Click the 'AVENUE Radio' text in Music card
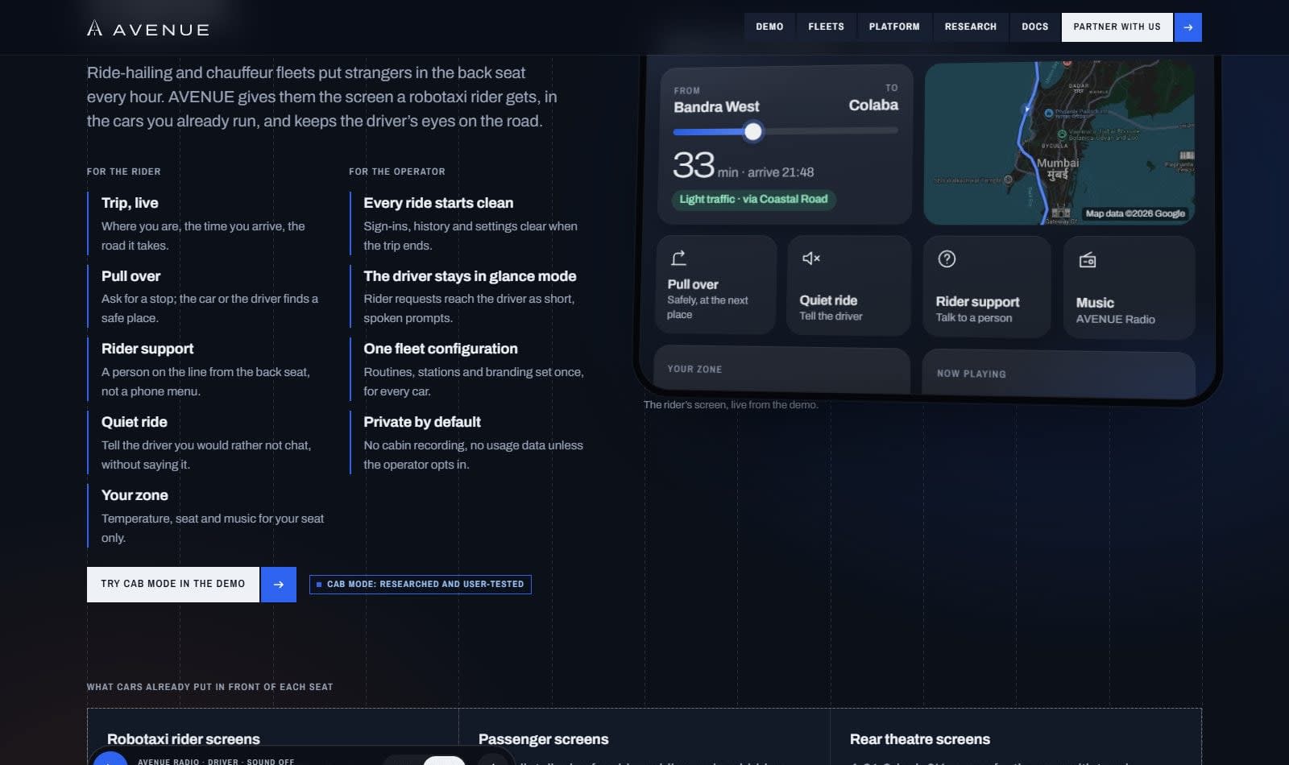This screenshot has height=765, width=1289. [x=1116, y=320]
